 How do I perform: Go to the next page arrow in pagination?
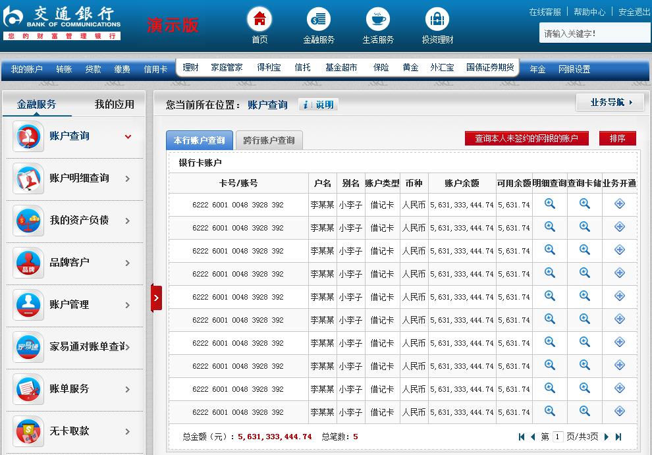[x=607, y=437]
